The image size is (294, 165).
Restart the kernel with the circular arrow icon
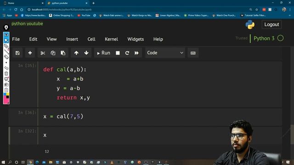coord(127,53)
